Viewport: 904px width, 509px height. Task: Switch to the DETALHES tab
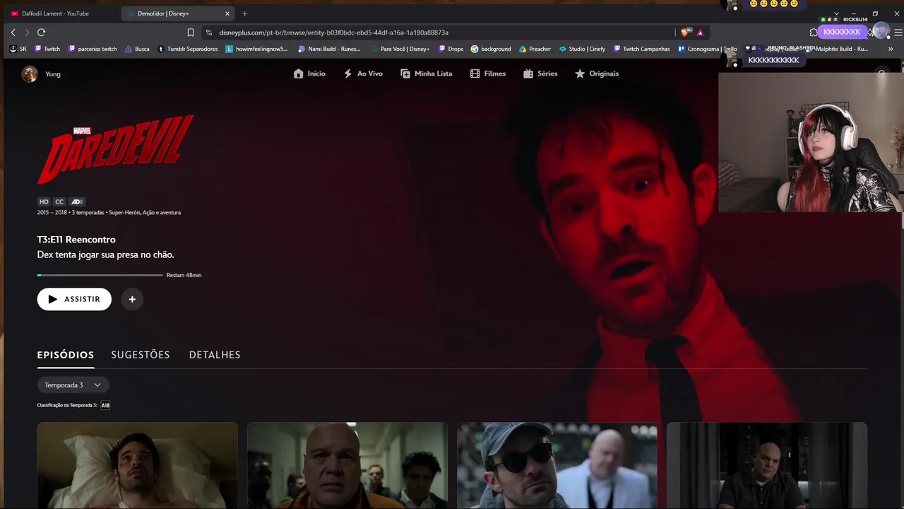click(x=215, y=355)
